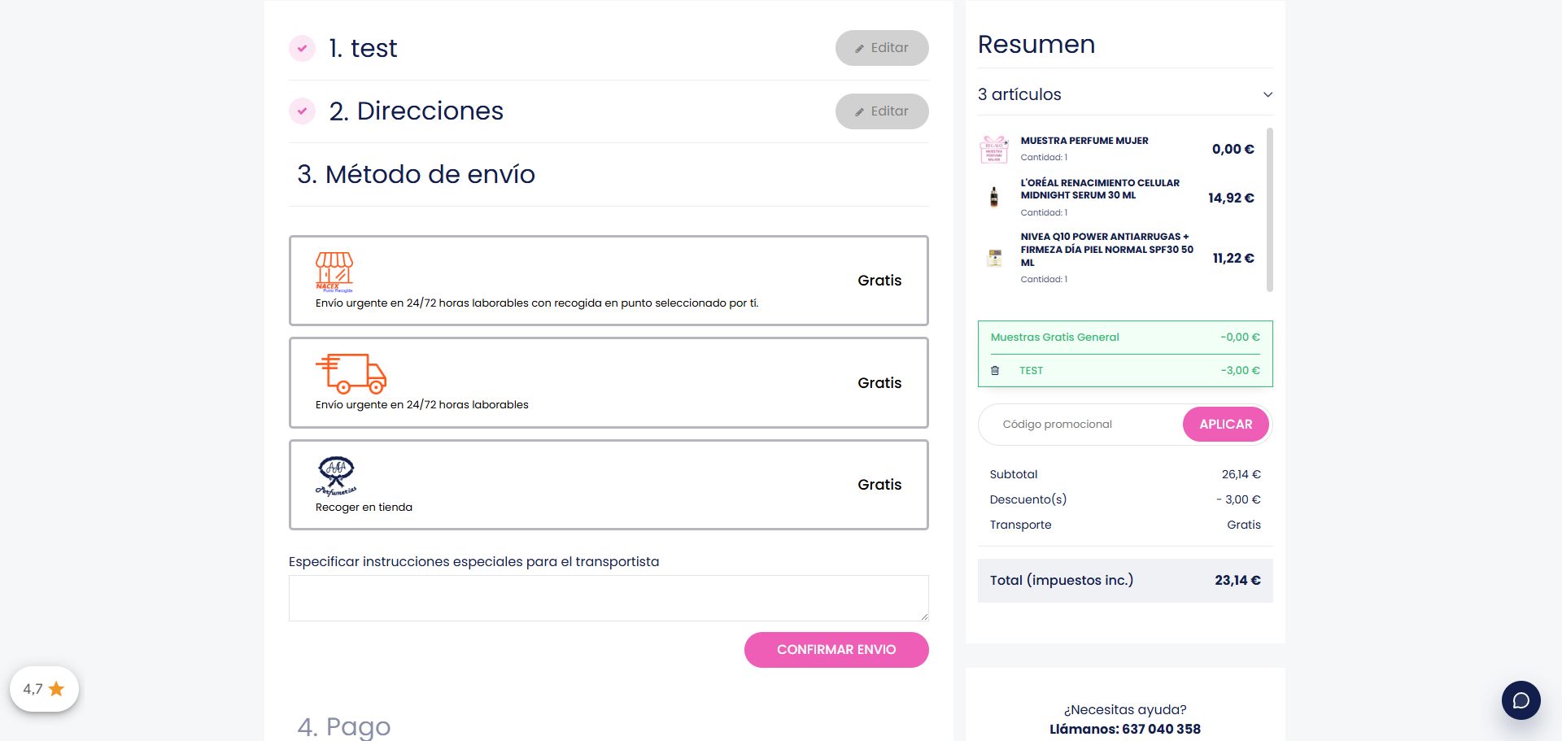Remove TEST coupon with trash icon

pyautogui.click(x=995, y=371)
